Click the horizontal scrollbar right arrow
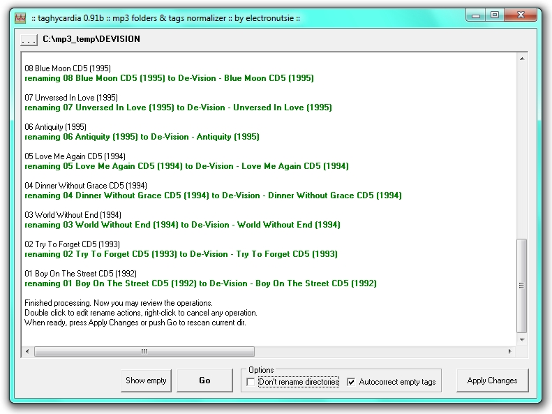This screenshot has height=414, width=552. 509,351
